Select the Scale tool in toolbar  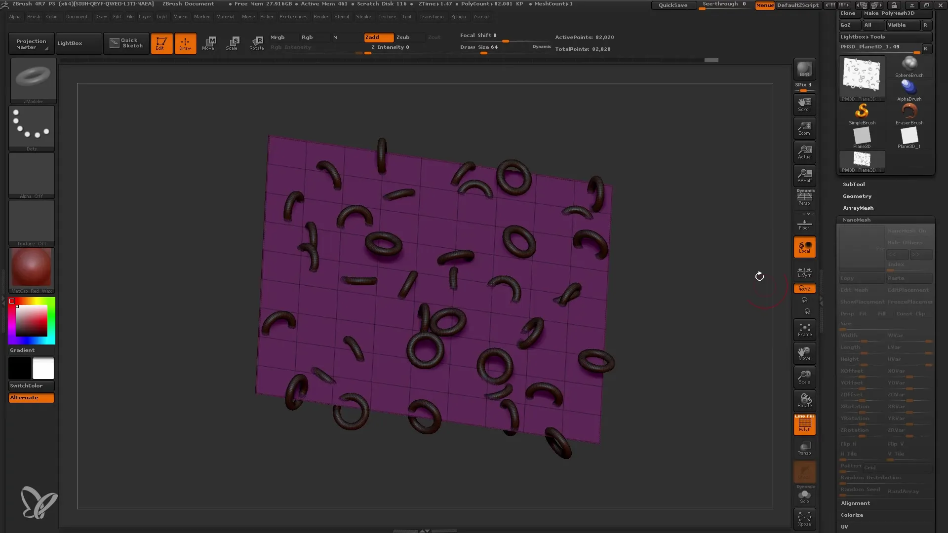(232, 42)
